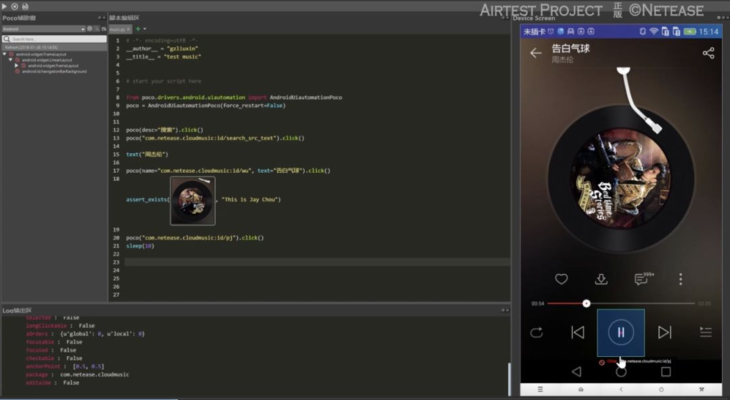The image size is (730, 400).
Task: Click the playback progress slider knob
Action: click(x=587, y=304)
